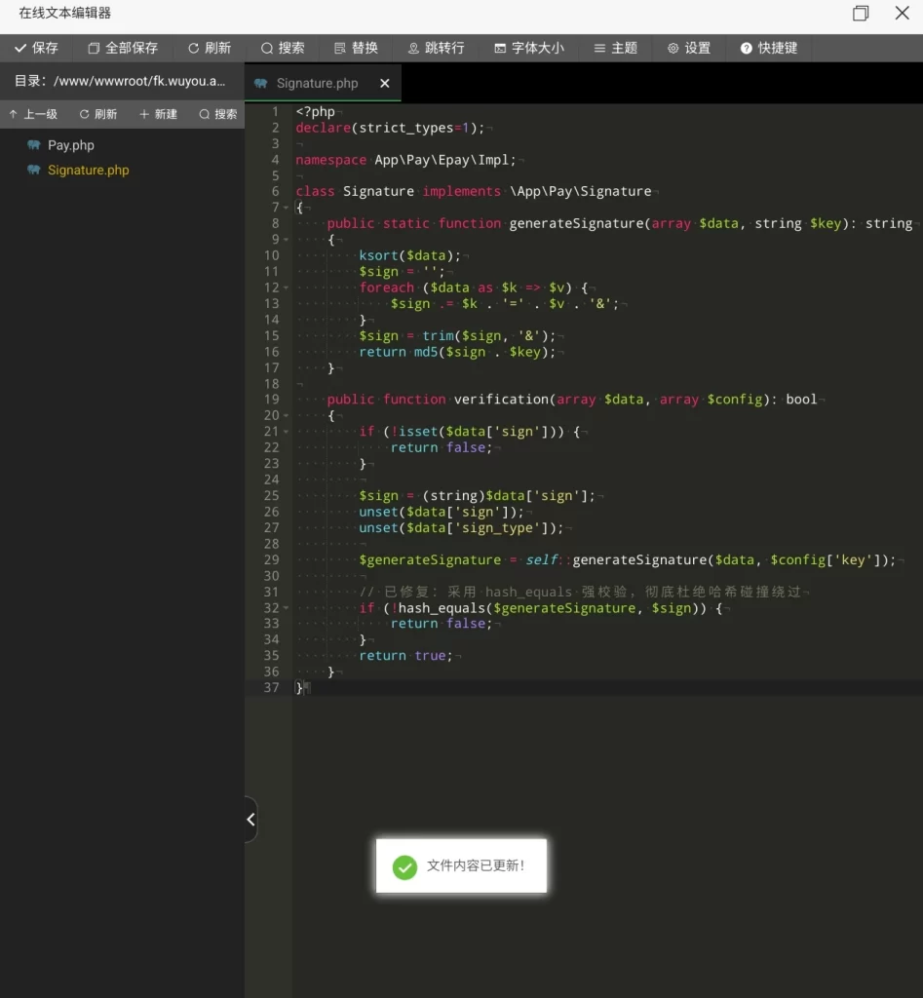Viewport: 923px width, 998px height.
Task: Open the Settings (设置) gear
Action: (688, 48)
